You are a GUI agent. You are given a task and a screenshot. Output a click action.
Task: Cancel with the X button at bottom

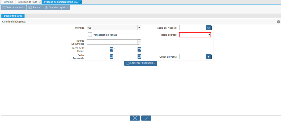tap(135, 118)
